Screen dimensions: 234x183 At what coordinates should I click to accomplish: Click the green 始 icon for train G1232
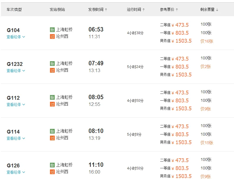(52, 63)
